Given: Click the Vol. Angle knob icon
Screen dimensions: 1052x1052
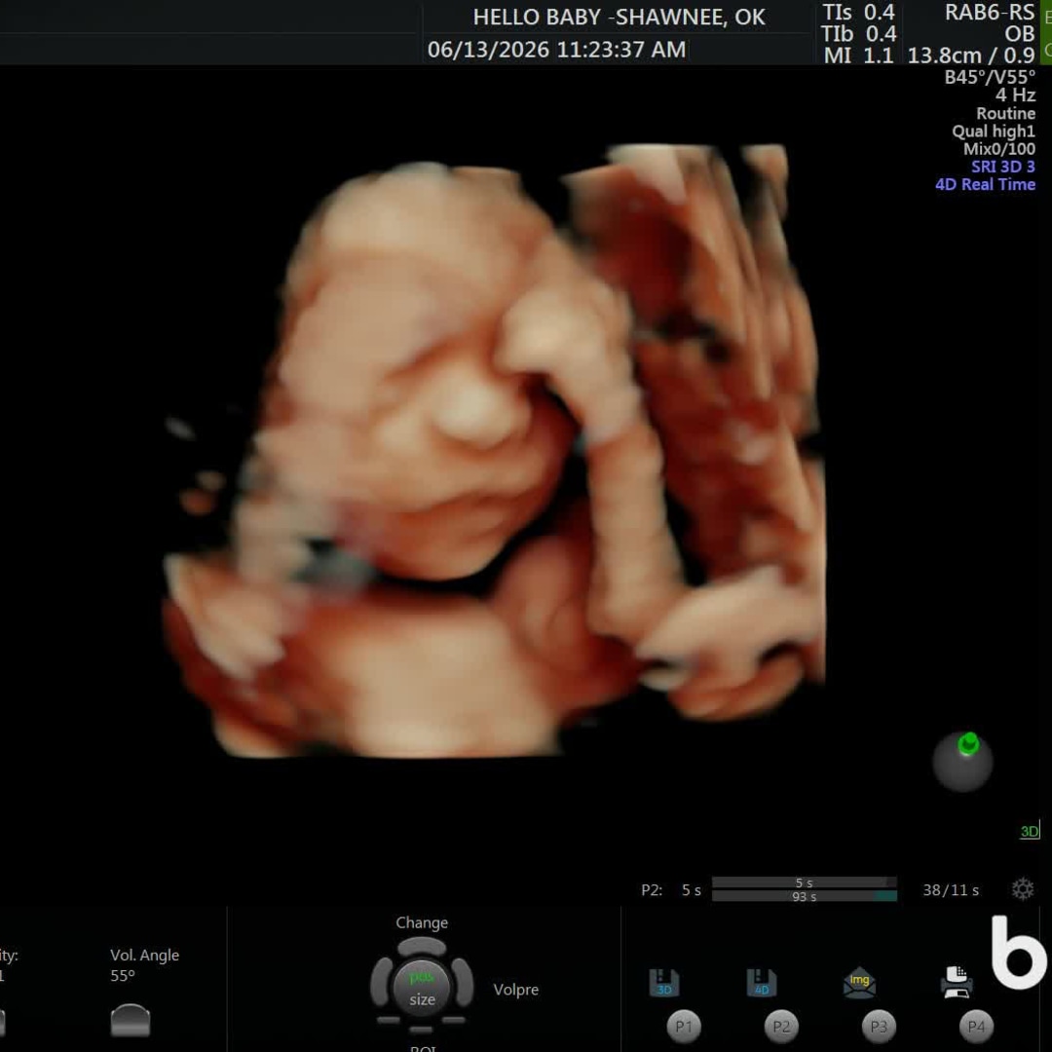Looking at the screenshot, I should 131,1020.
